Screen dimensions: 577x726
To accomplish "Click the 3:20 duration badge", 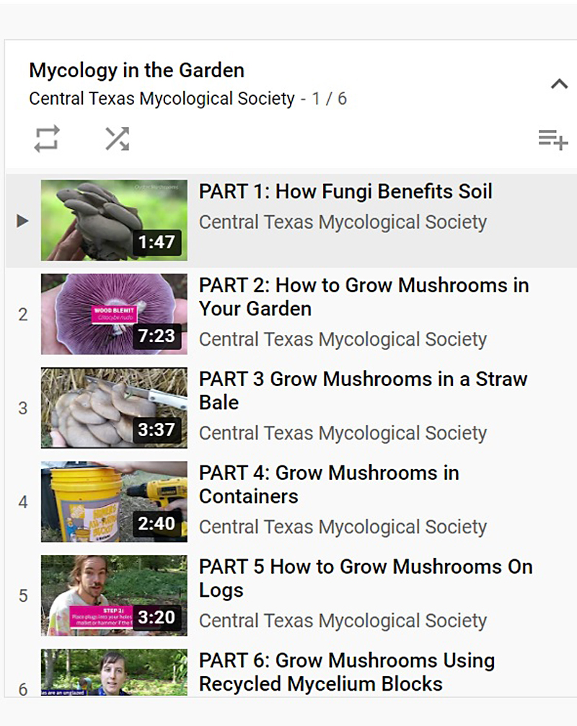I will click(157, 617).
